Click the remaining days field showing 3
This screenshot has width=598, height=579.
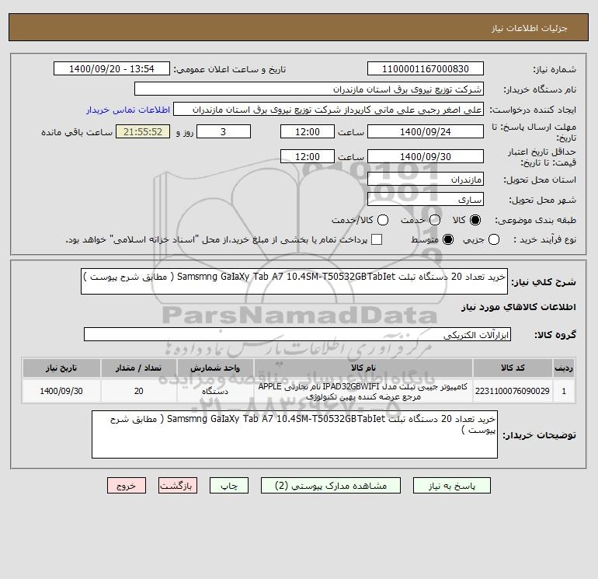pyautogui.click(x=224, y=131)
